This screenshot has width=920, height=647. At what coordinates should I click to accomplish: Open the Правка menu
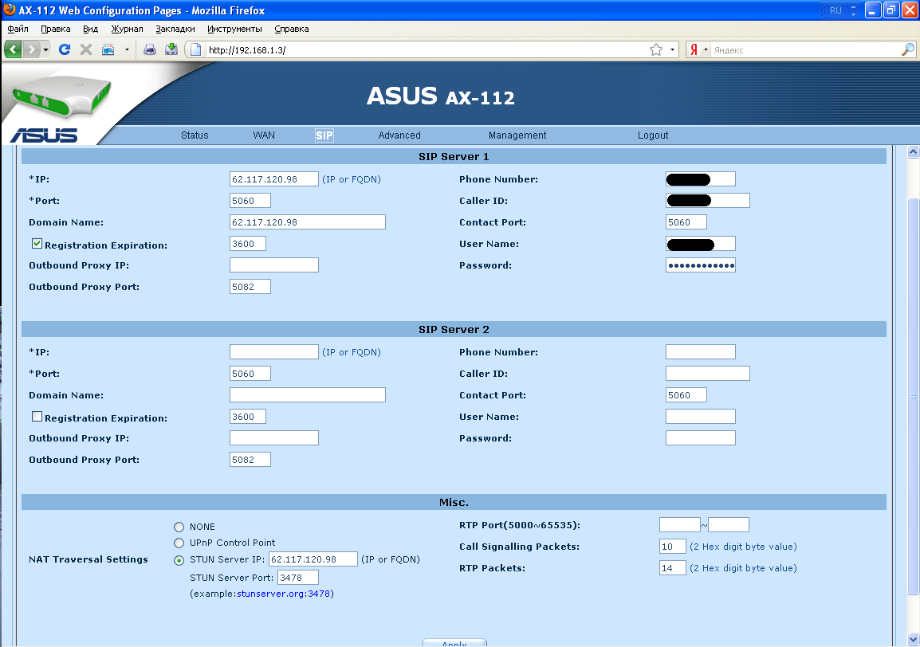(55, 29)
